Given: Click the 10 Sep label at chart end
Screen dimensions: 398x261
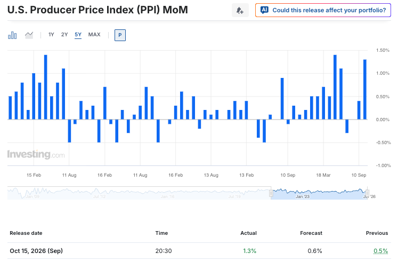Looking at the screenshot, I should 359,175.
